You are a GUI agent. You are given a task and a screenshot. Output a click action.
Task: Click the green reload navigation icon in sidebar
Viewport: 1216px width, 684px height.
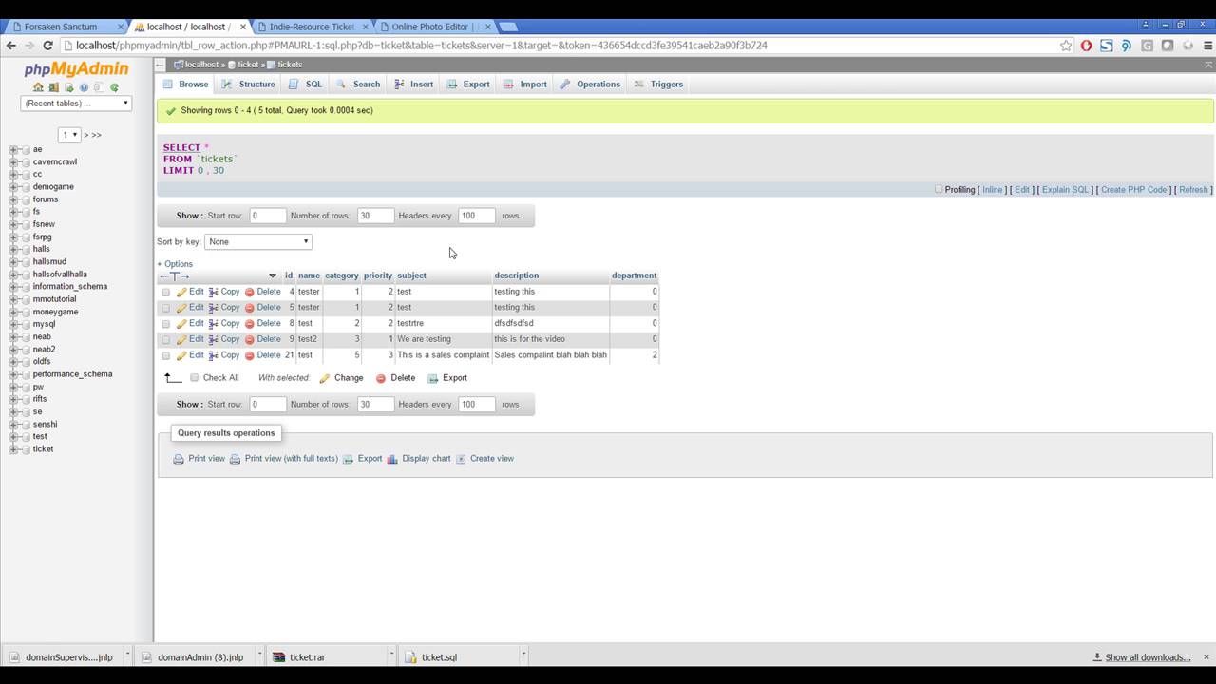pyautogui.click(x=114, y=87)
